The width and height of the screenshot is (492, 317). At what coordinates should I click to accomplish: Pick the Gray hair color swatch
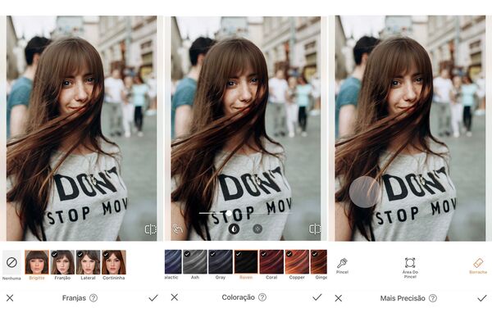221,262
